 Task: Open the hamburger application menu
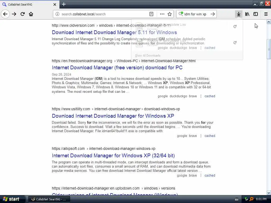coord(266,14)
